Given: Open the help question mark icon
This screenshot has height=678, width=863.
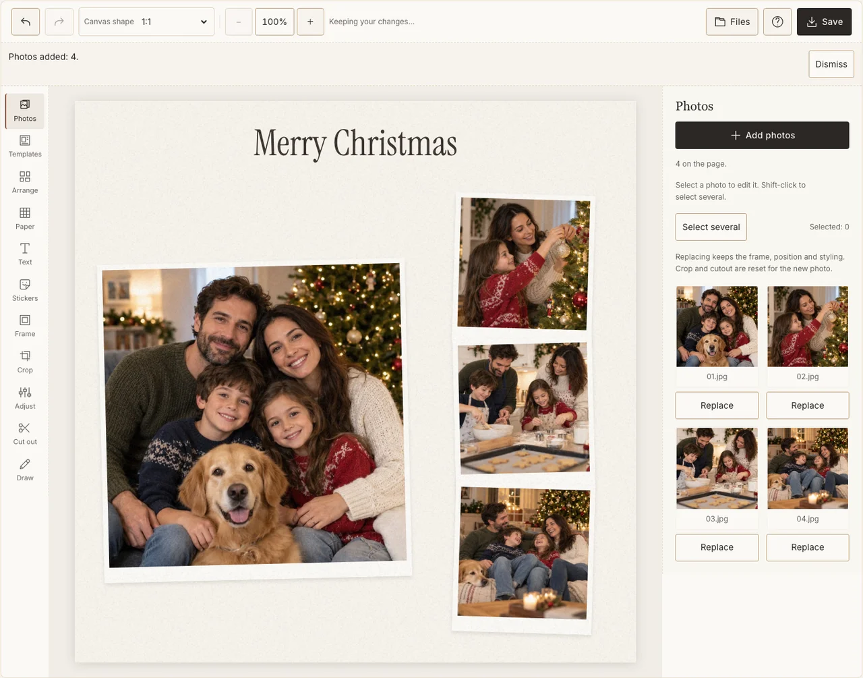Looking at the screenshot, I should tap(777, 22).
